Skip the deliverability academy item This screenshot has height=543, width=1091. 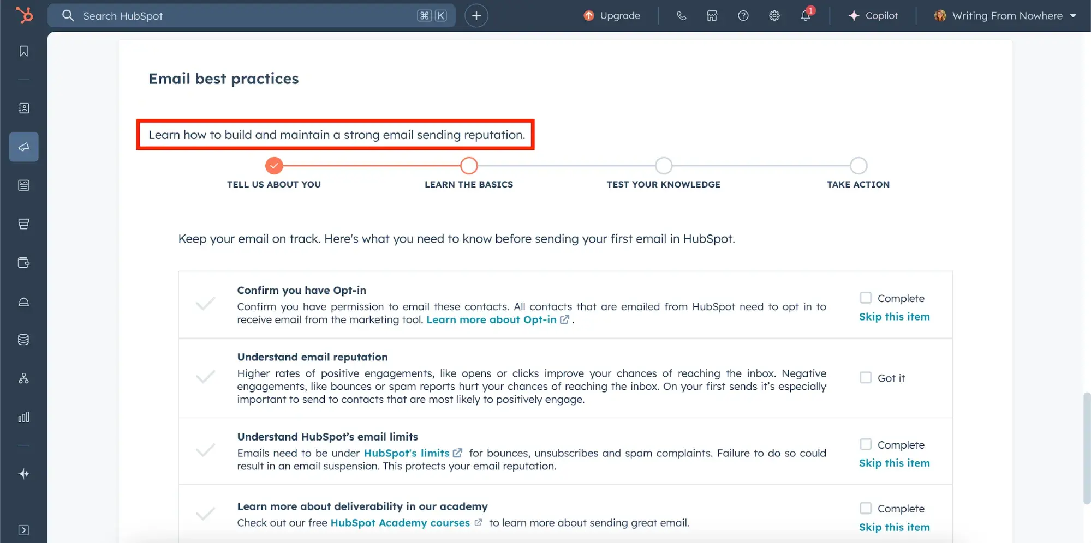[895, 527]
